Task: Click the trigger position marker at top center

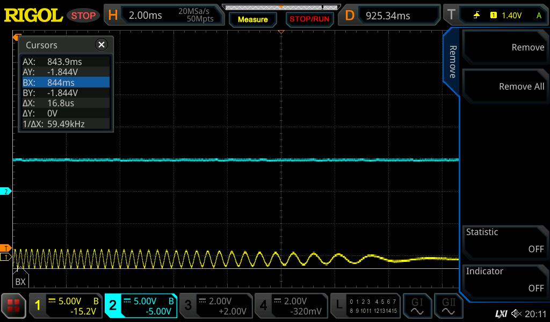Action: click(x=280, y=32)
